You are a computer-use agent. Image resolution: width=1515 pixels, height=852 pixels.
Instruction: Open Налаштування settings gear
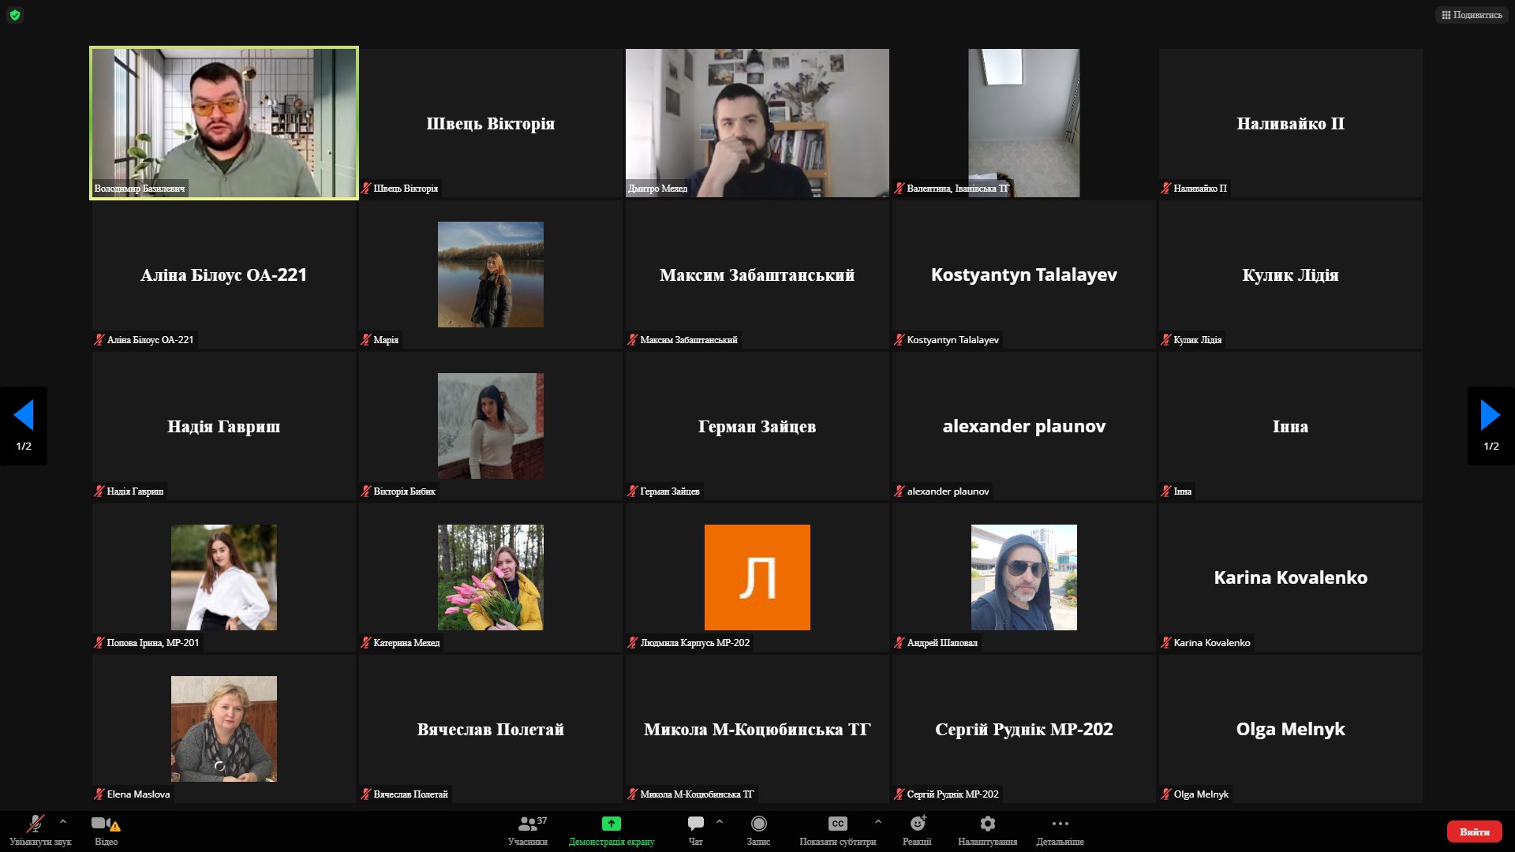pyautogui.click(x=987, y=825)
